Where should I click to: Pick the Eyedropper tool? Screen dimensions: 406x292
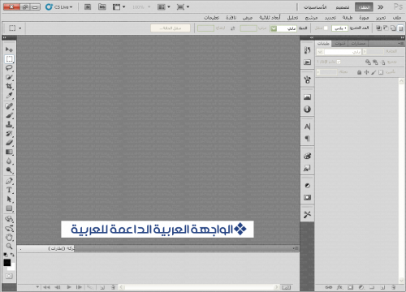pyautogui.click(x=9, y=96)
